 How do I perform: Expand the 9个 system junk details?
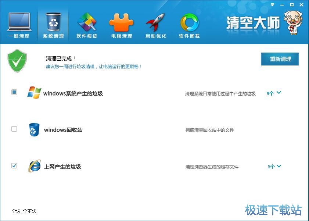coord(274,93)
